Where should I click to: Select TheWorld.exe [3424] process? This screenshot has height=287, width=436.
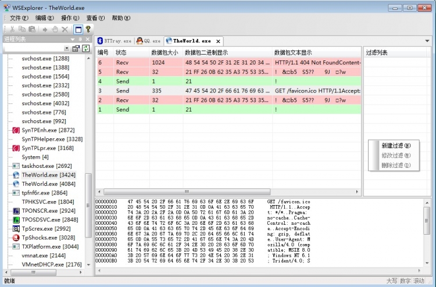(x=48, y=175)
